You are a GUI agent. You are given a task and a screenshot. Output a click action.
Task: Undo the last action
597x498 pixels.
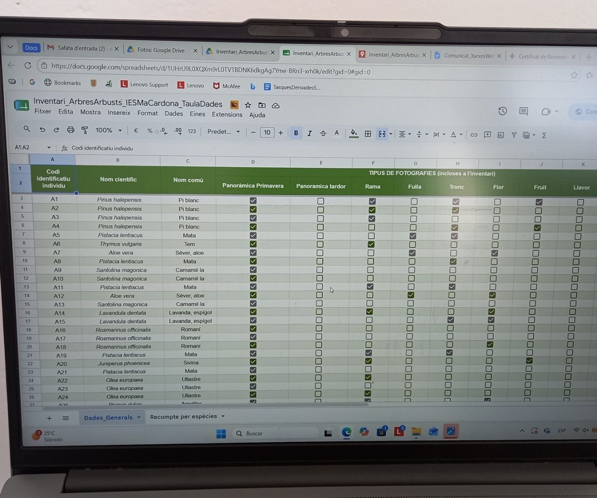coord(42,129)
